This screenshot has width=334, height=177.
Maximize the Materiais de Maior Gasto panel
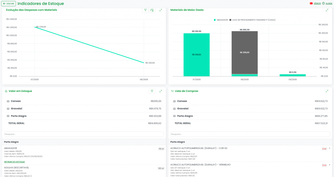(327, 10)
